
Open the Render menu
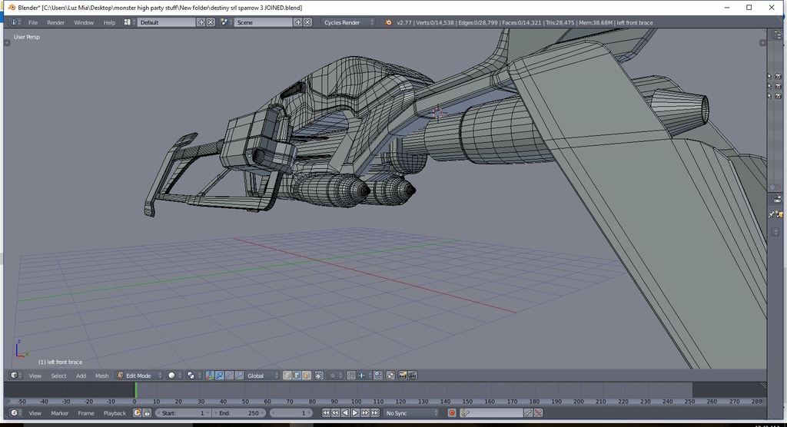55,22
